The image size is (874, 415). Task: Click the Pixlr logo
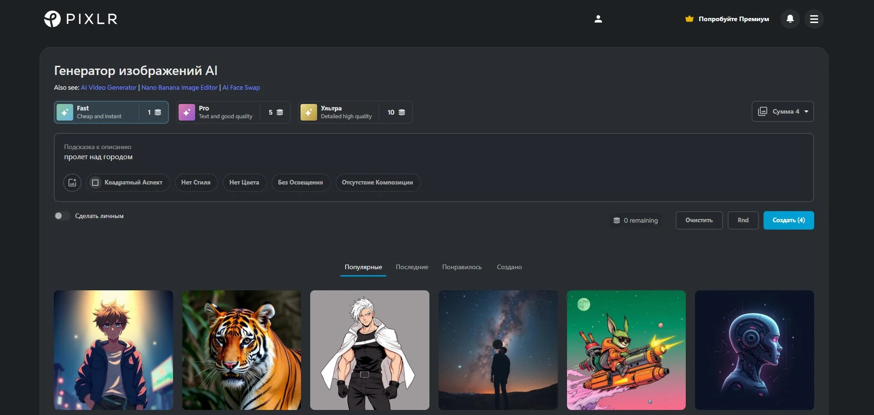click(81, 19)
